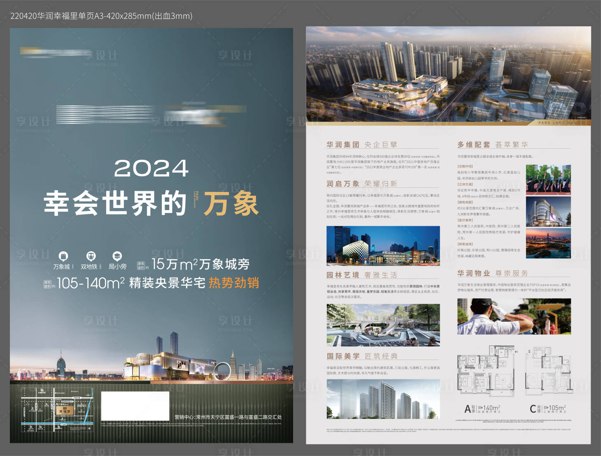Open the location map thumbnail on the poster
601x456 pixels.
(x=57, y=410)
